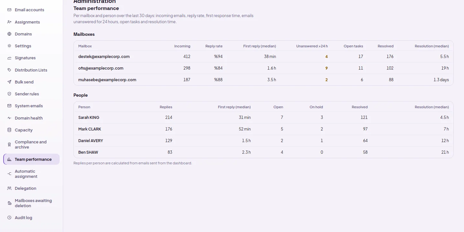This screenshot has height=232, width=464.
Task: Click the people icon beside Delegation
Action: pyautogui.click(x=9, y=188)
